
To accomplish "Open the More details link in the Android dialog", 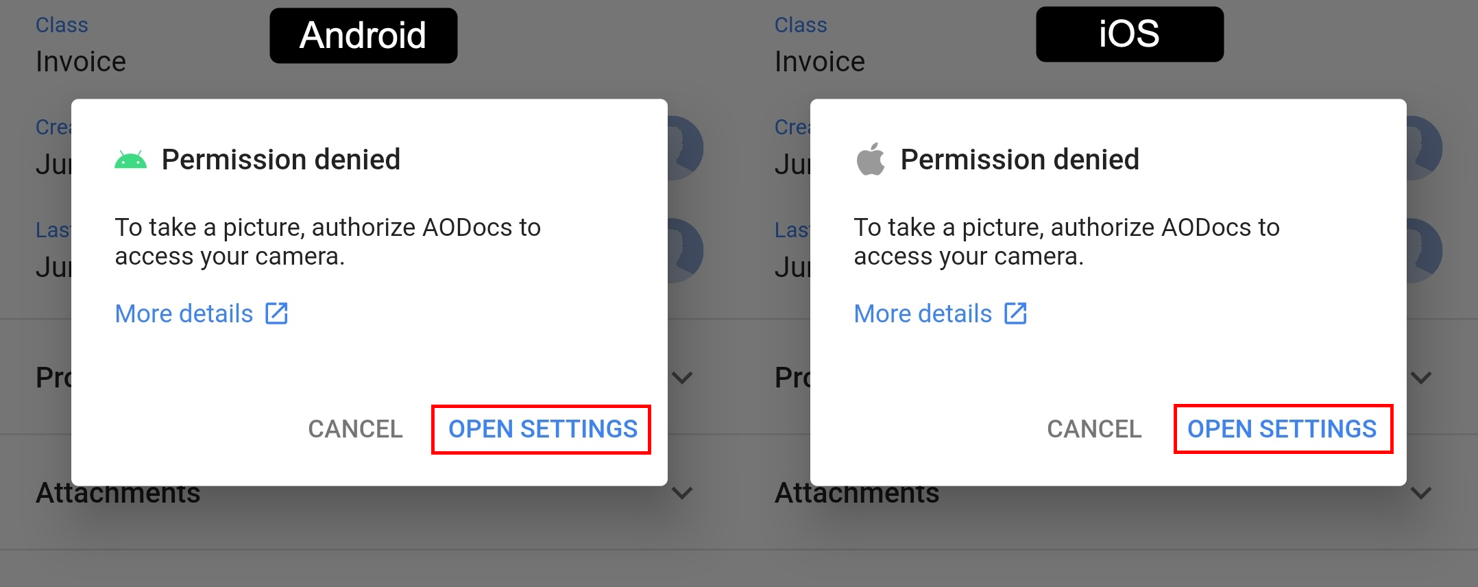I will pos(184,313).
